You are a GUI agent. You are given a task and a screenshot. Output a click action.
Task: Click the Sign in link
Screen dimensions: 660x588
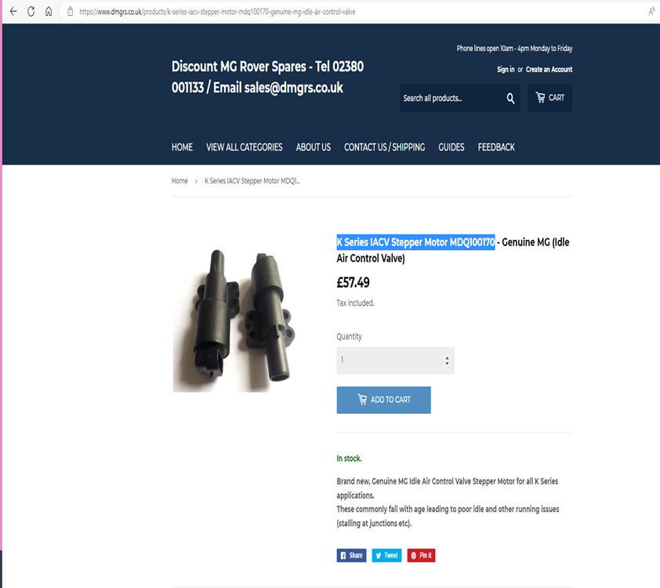(506, 70)
